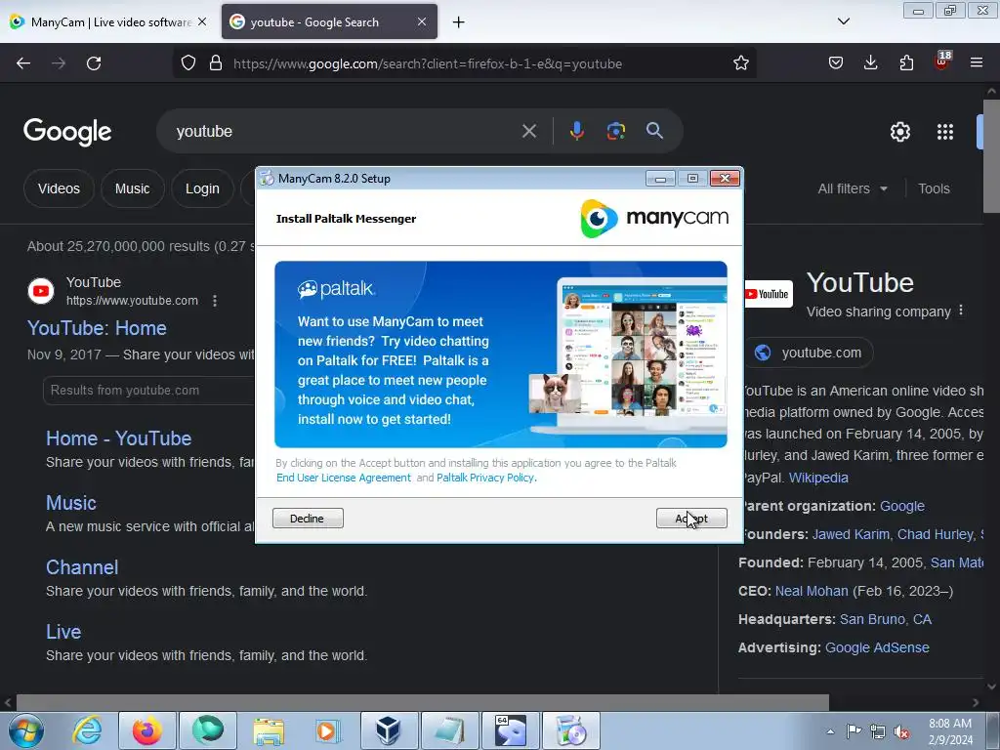Follow the Jawed Karim founder link
Viewport: 1000px width, 750px height.
click(851, 534)
